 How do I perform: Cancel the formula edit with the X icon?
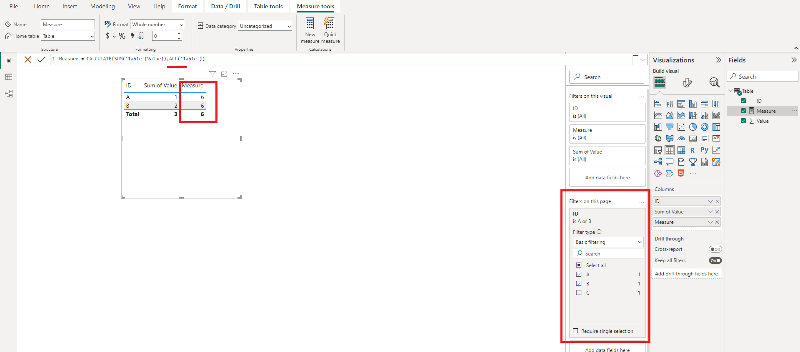[x=28, y=59]
